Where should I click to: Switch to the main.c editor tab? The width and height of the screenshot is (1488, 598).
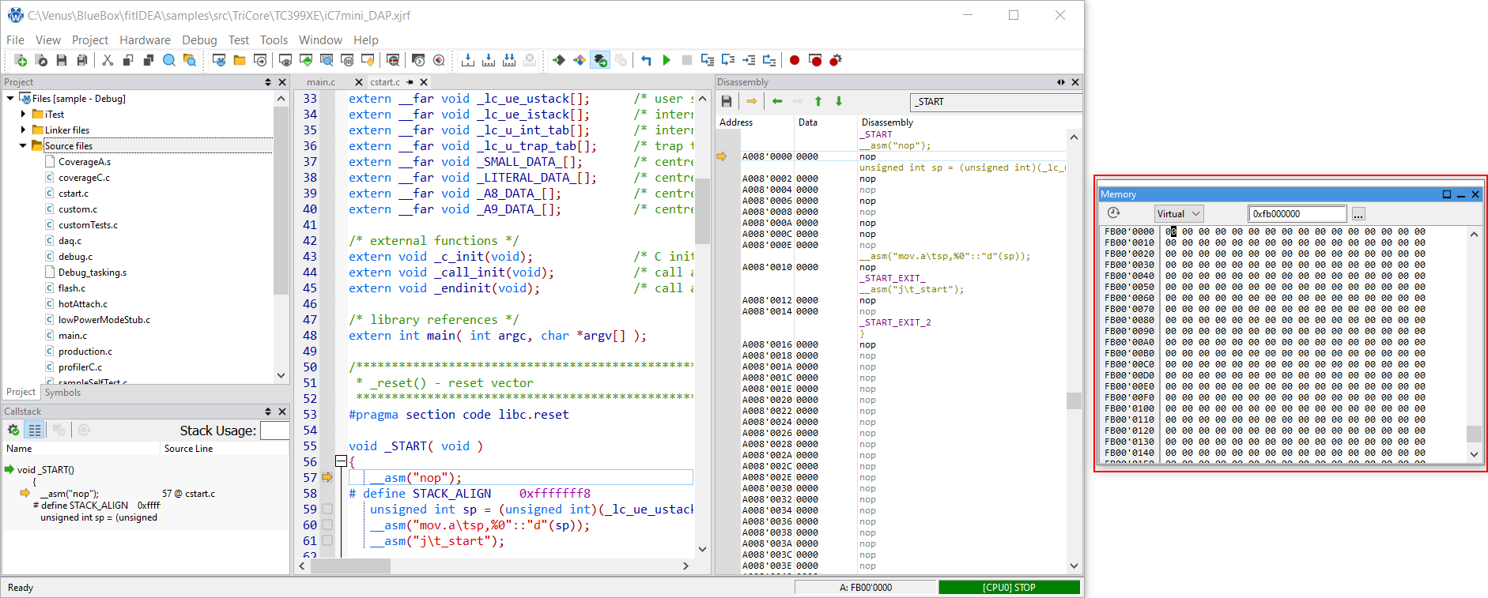(321, 82)
